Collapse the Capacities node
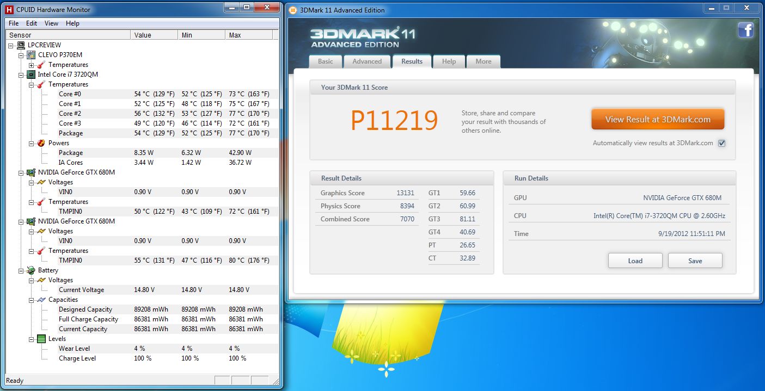The height and width of the screenshot is (391, 765). tap(32, 300)
